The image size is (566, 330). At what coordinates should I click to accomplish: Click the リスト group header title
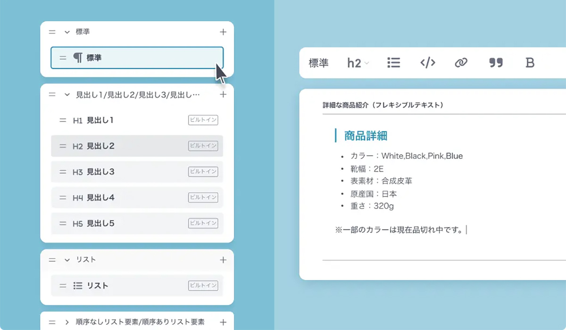coord(86,260)
